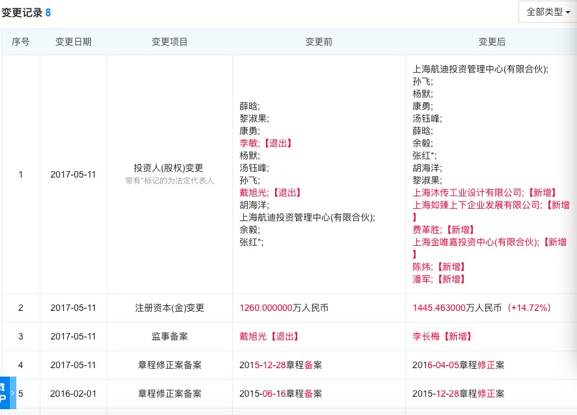Click 胡海洋 in the 变更后 column
The width and height of the screenshot is (577, 415).
(x=427, y=168)
